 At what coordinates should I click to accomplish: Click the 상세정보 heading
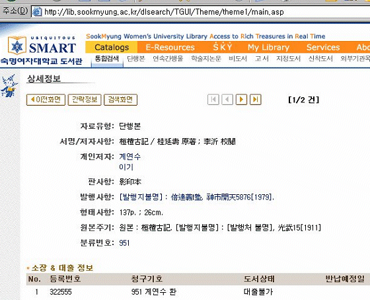coord(44,79)
